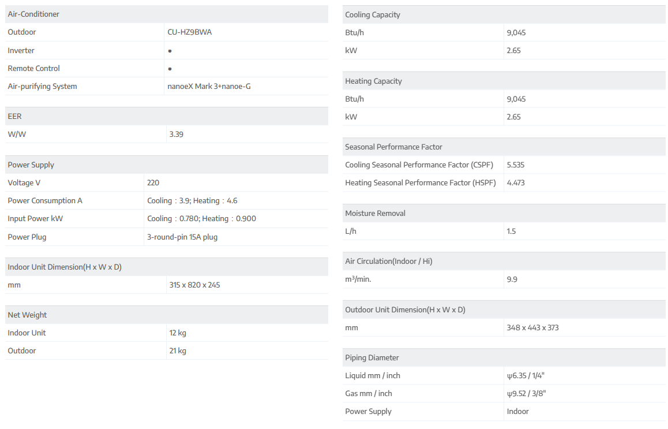This screenshot has width=668, height=429.
Task: Click the Indoor Unit Dimension header
Action: (65, 267)
